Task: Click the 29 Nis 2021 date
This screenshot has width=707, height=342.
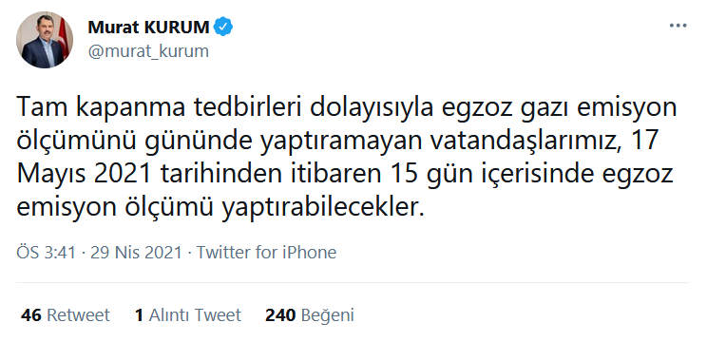Action: (x=136, y=253)
